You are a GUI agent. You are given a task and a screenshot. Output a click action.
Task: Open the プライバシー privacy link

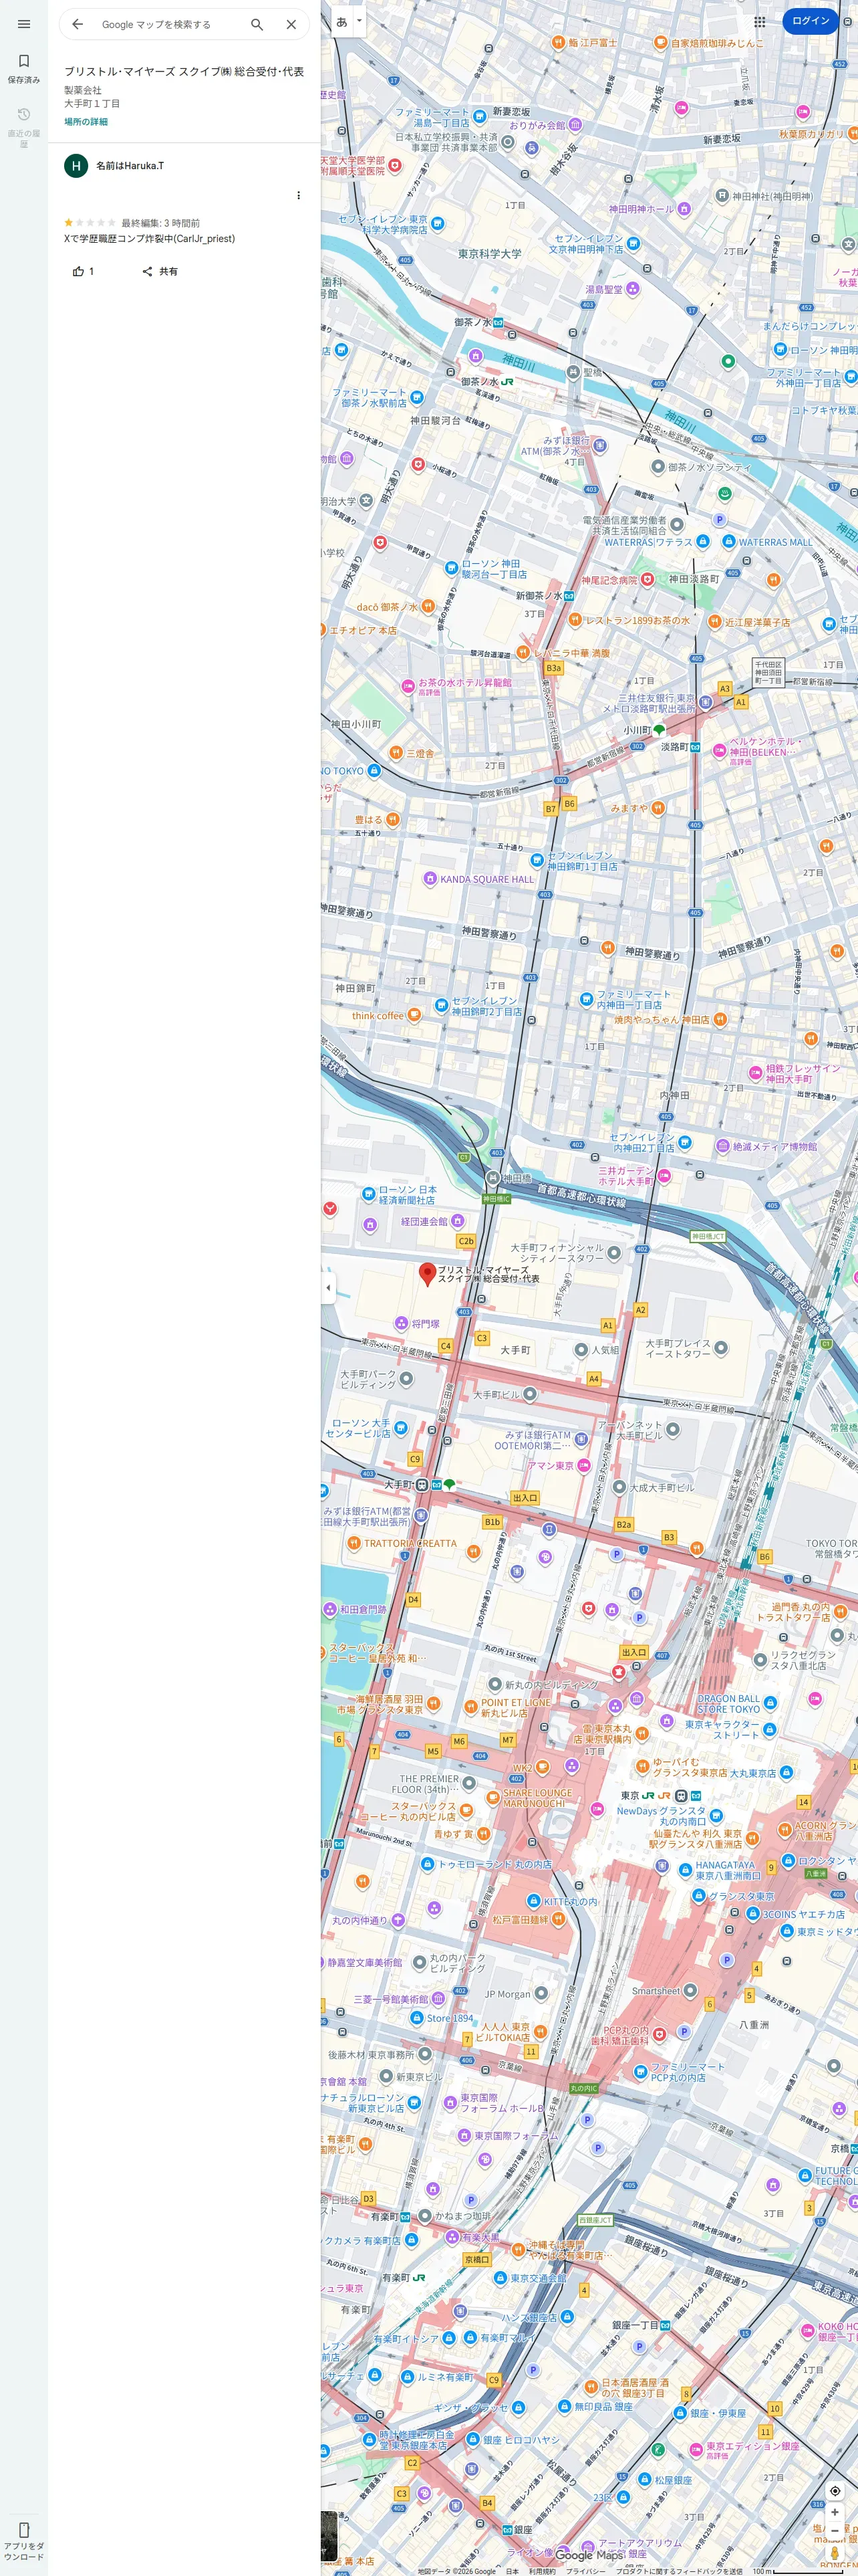pyautogui.click(x=585, y=2571)
